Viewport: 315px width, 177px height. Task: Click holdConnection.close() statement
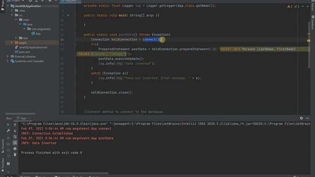[112, 92]
